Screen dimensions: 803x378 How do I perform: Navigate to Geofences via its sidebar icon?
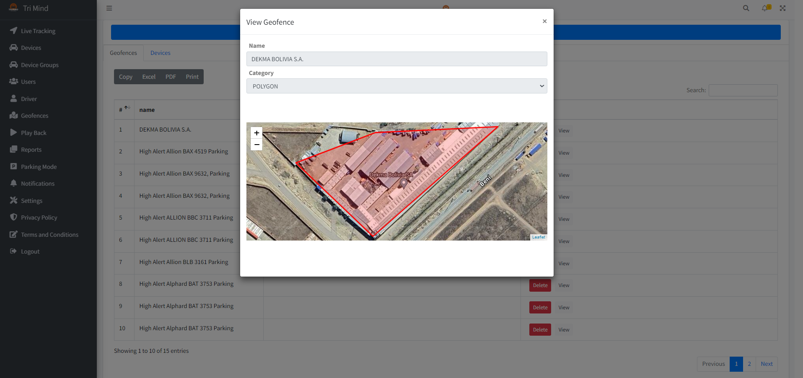coord(33,115)
